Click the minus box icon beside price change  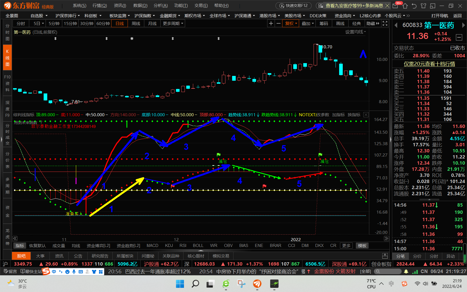459,37
